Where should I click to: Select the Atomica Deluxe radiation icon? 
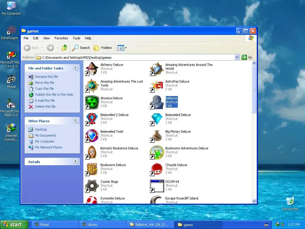pos(92,102)
